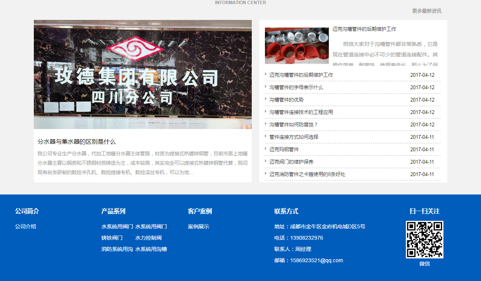Open news item 迈克消防管件之卡箍使用的8条好处
The height and width of the screenshot is (281, 481).
tap(307, 174)
